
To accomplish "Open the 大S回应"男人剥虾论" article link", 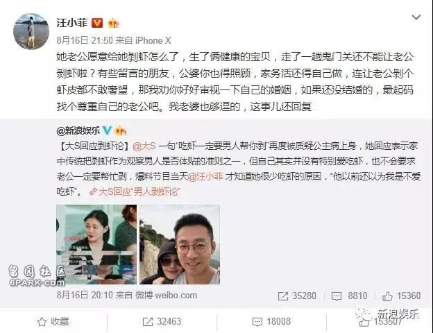I will pyautogui.click(x=135, y=191).
